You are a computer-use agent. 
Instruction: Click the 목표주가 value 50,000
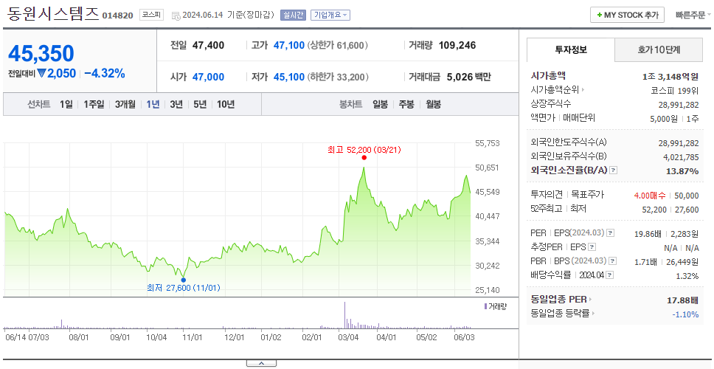(687, 196)
